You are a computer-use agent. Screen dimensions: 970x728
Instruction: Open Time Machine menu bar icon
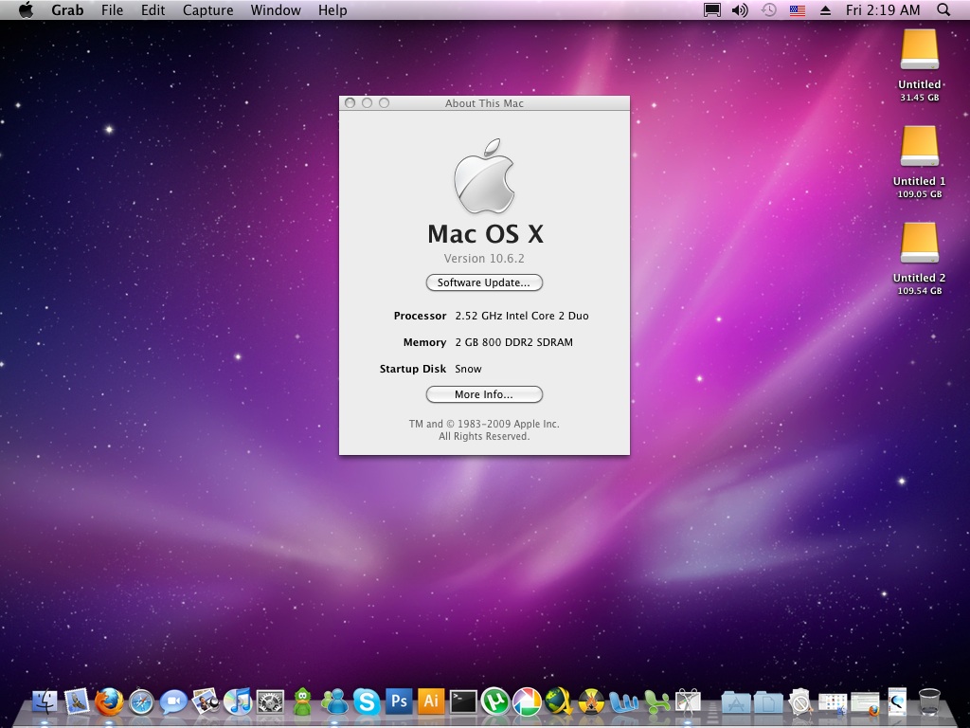click(x=769, y=9)
